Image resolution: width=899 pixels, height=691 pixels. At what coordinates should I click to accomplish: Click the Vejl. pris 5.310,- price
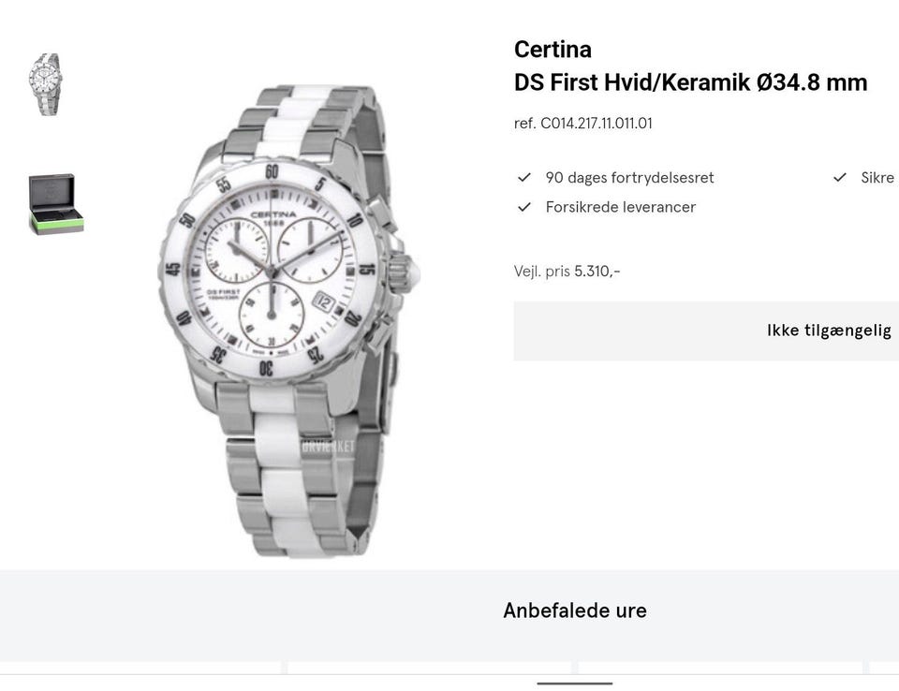pyautogui.click(x=567, y=272)
